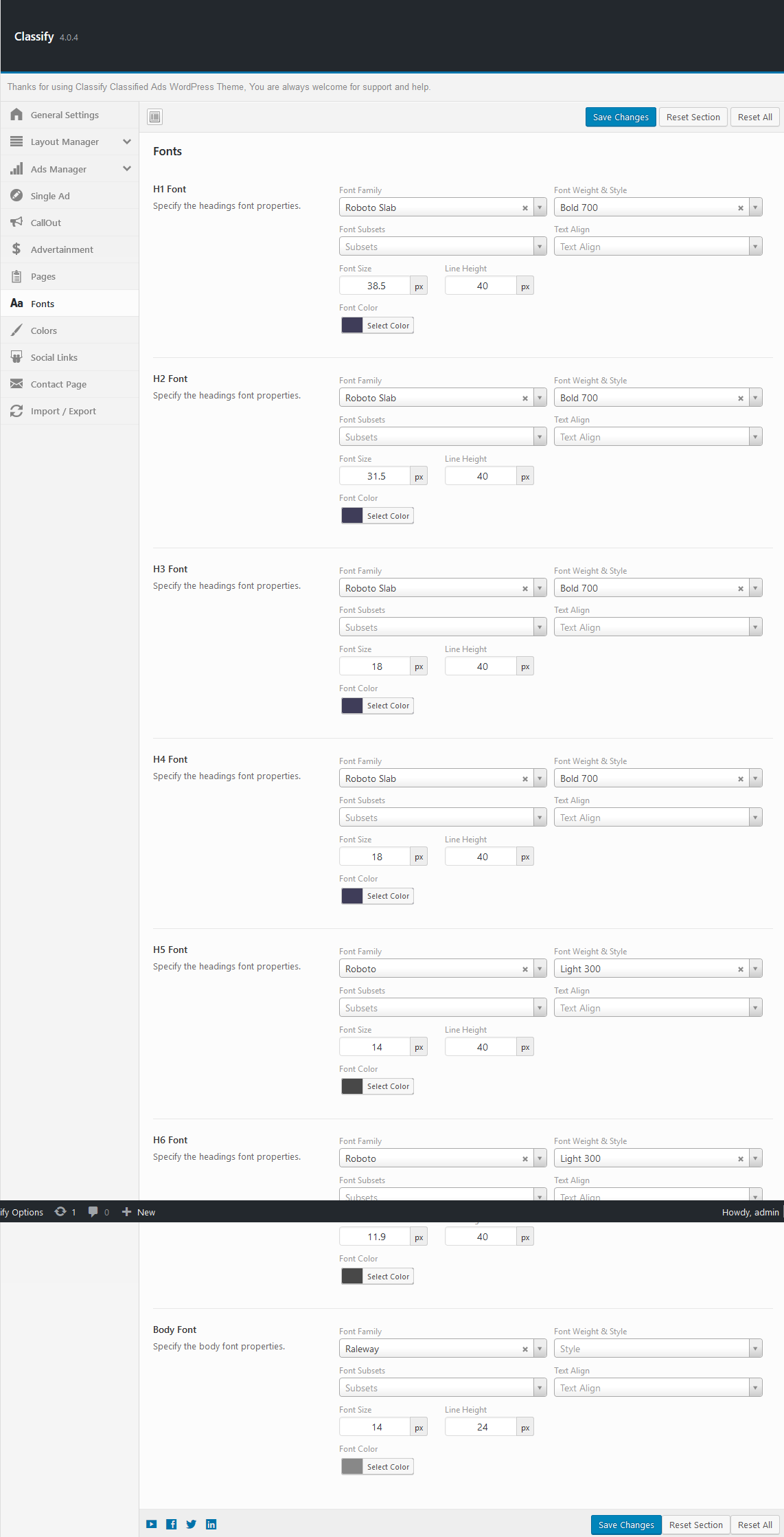Select Color for H3 font

[378, 706]
